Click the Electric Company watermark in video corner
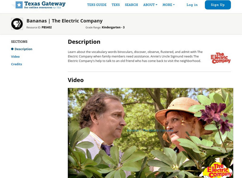The image size is (242, 178). coord(217,170)
